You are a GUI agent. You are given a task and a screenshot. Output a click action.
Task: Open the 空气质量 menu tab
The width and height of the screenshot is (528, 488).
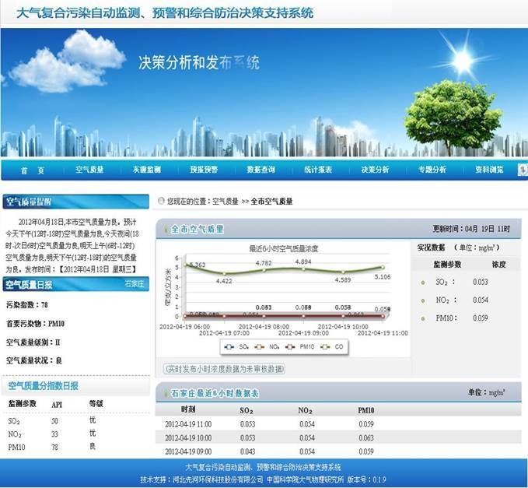tap(89, 170)
